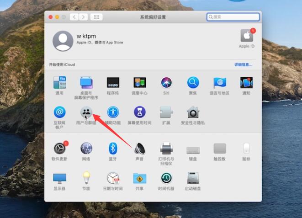
Task: Open the 声音 (Sound) preferences
Action: 140,148
